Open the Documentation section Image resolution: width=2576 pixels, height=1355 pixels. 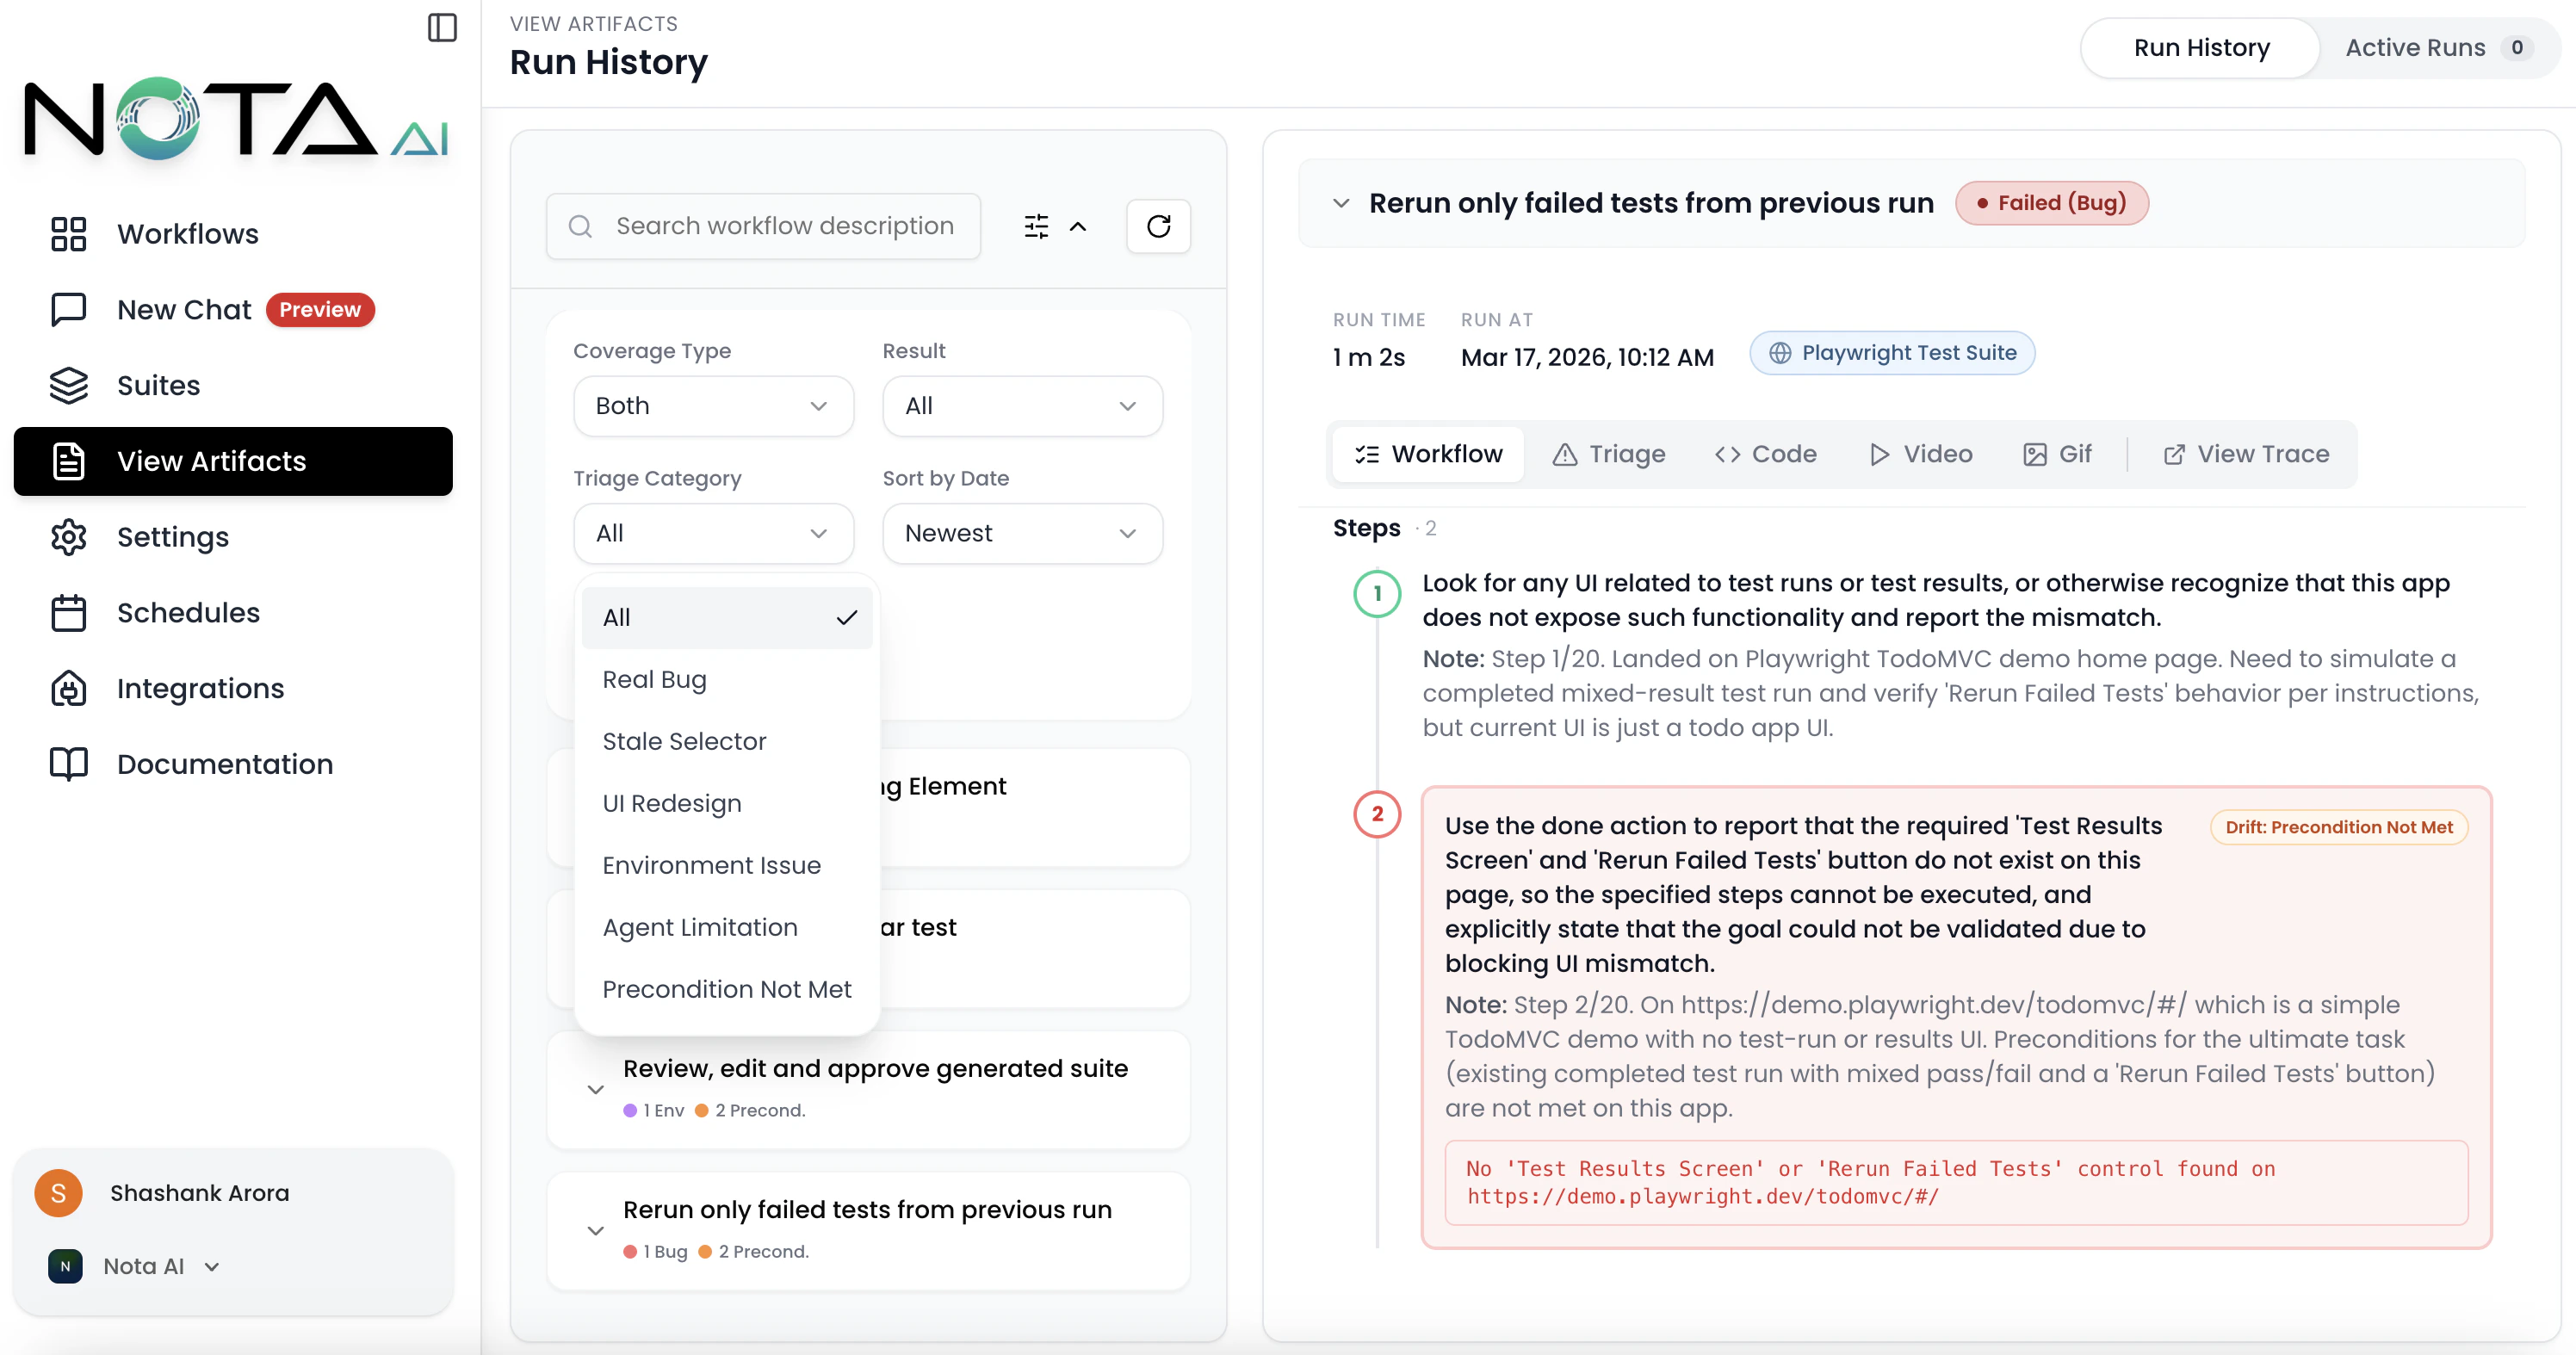pos(224,764)
